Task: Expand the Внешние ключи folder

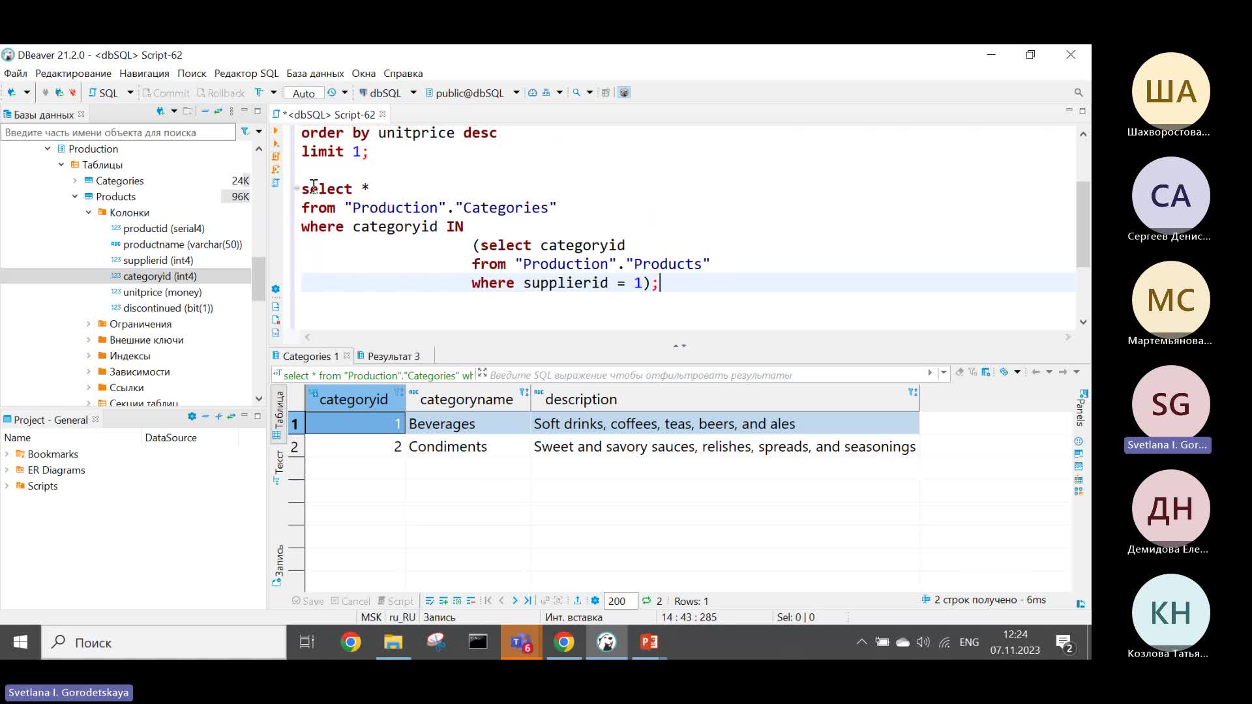Action: click(x=89, y=340)
